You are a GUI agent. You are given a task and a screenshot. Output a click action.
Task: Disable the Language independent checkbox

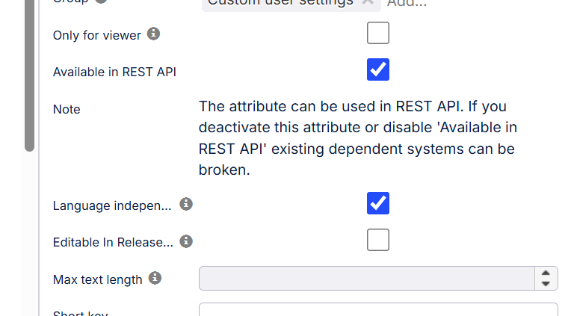pyautogui.click(x=378, y=203)
